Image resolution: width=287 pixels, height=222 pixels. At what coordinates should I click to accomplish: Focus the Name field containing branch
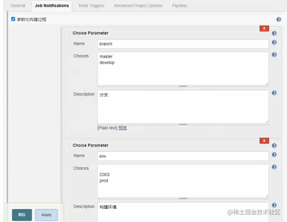[183, 44]
